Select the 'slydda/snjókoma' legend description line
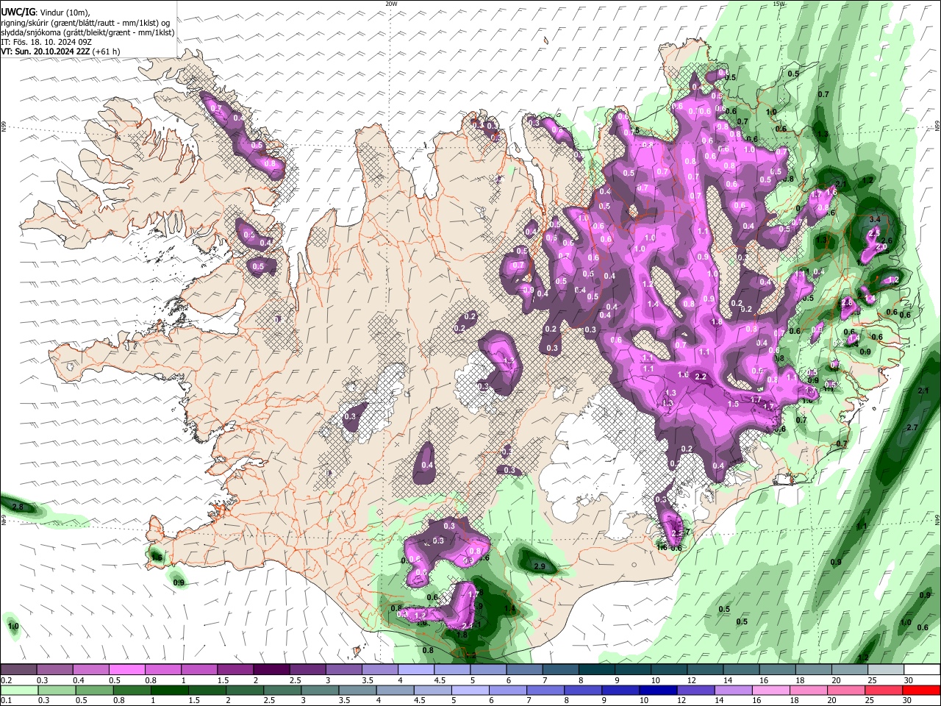The height and width of the screenshot is (706, 941). 87,32
